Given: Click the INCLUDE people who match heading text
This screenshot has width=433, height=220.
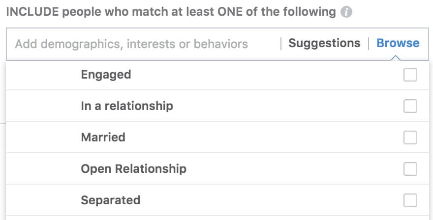Looking at the screenshot, I should [171, 12].
